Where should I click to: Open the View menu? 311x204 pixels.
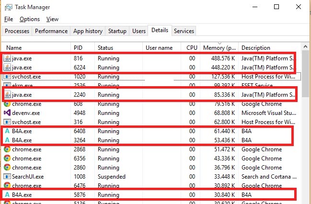[x=53, y=19]
